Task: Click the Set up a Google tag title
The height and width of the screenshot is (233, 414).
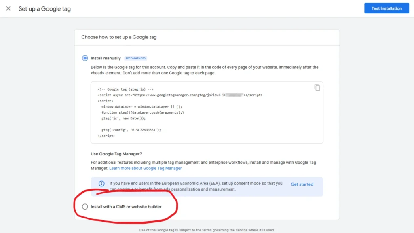Action: pyautogui.click(x=44, y=8)
